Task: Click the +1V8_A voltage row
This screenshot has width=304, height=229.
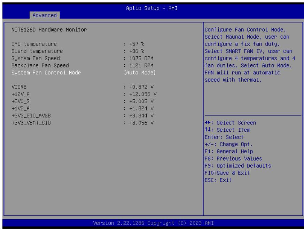Action: click(83, 108)
